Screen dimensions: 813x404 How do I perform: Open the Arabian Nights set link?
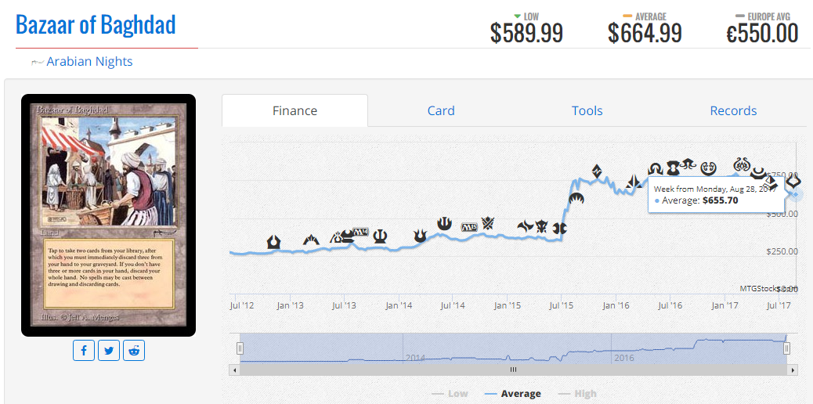[90, 62]
